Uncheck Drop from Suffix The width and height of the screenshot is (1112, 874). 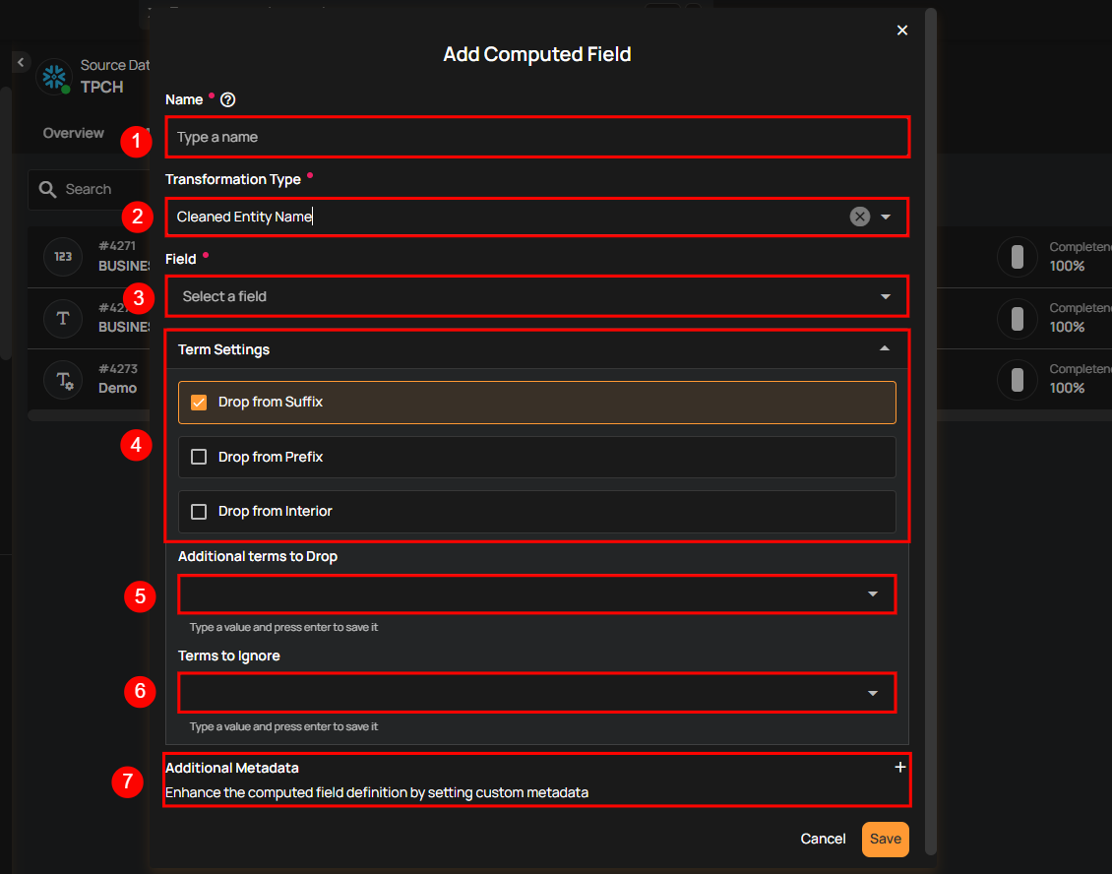pos(199,403)
